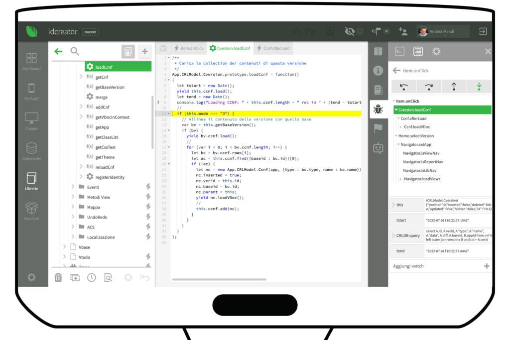This screenshot has height=340, width=510.
Task: Expand the CRLDB query watch entry
Action: click(393, 235)
